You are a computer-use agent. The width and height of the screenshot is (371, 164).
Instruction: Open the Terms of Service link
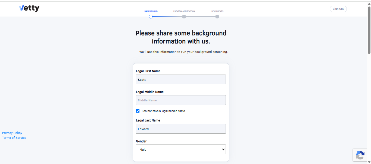(x=14, y=138)
